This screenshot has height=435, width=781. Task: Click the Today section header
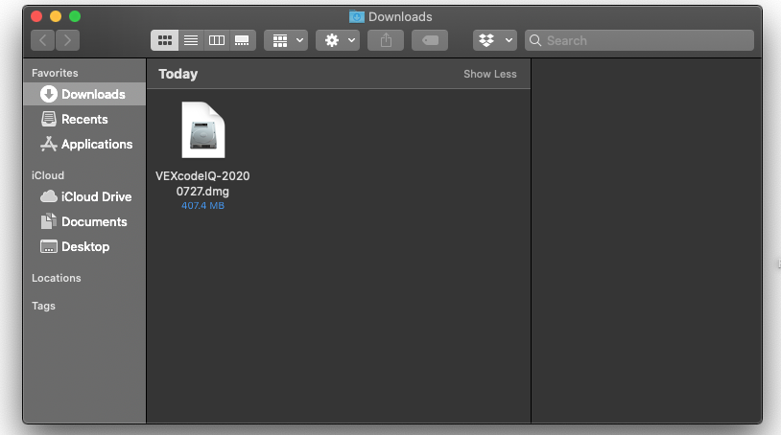click(178, 74)
